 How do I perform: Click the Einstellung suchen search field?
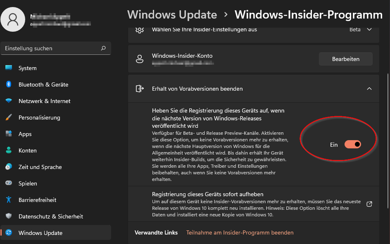click(52, 48)
